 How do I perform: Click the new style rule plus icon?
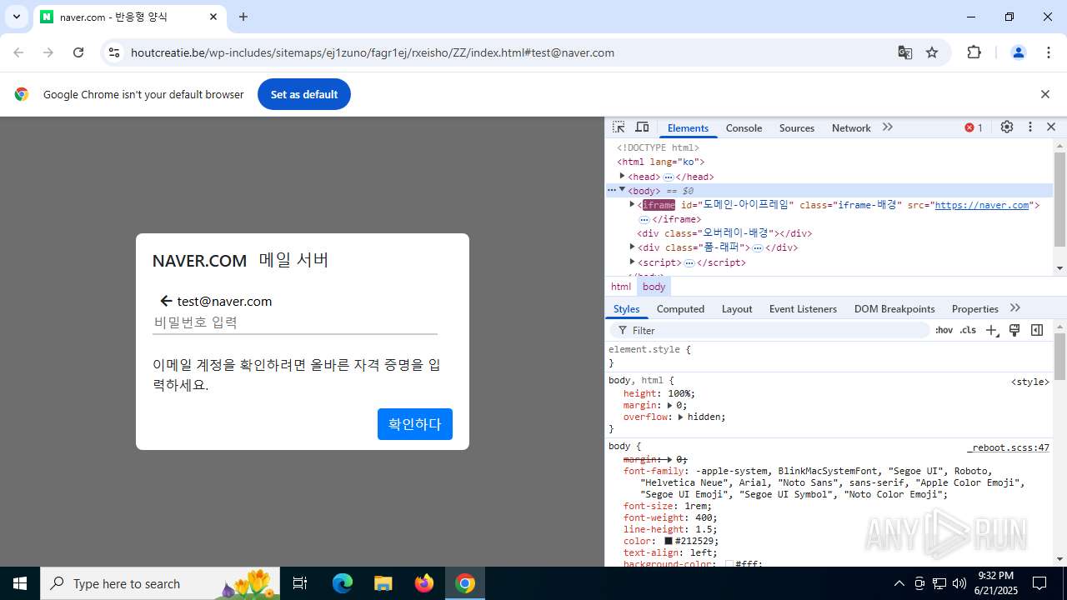tap(992, 331)
